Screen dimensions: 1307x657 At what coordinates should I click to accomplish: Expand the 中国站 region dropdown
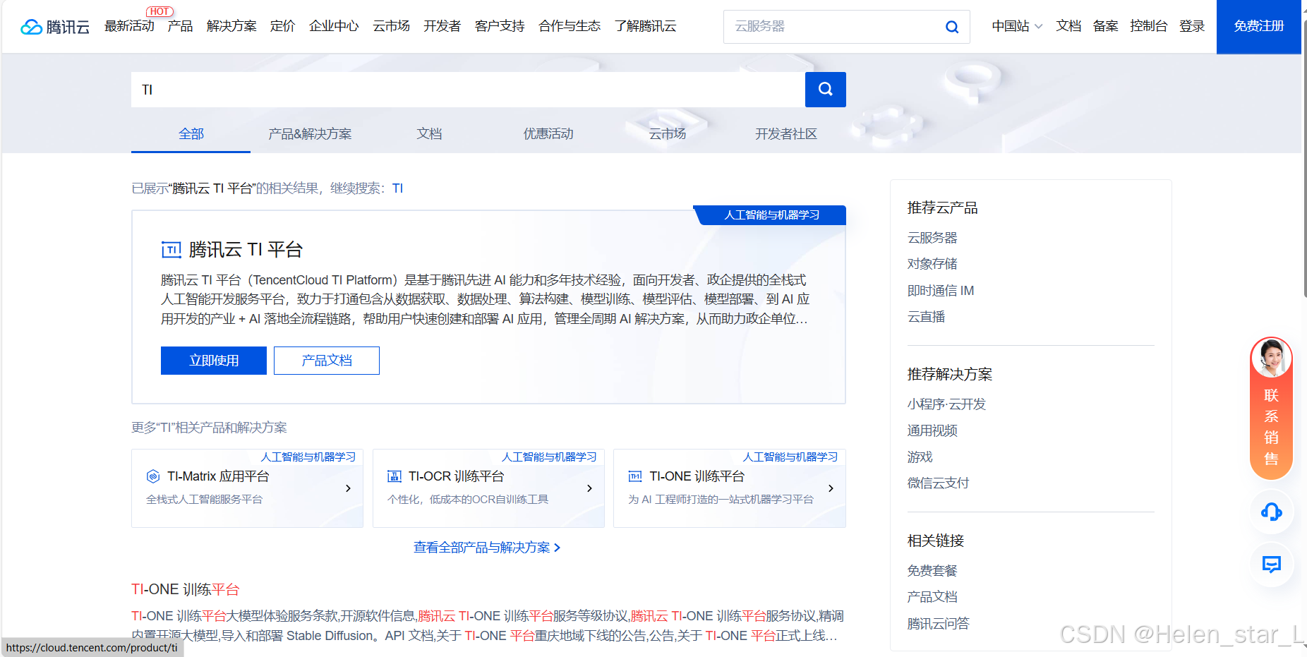tap(1017, 26)
